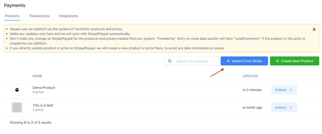The image size is (322, 134).
Task: Open the This is a test! product
Action: click(43, 105)
